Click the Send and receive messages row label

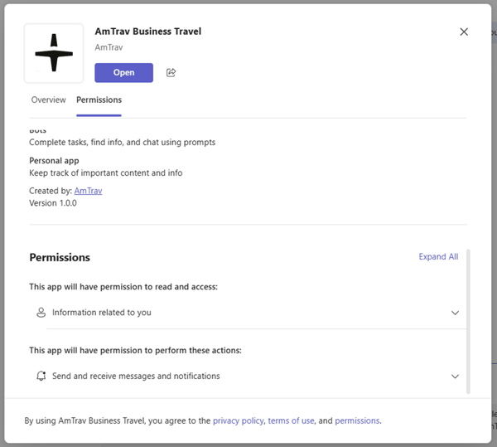pyautogui.click(x=136, y=376)
